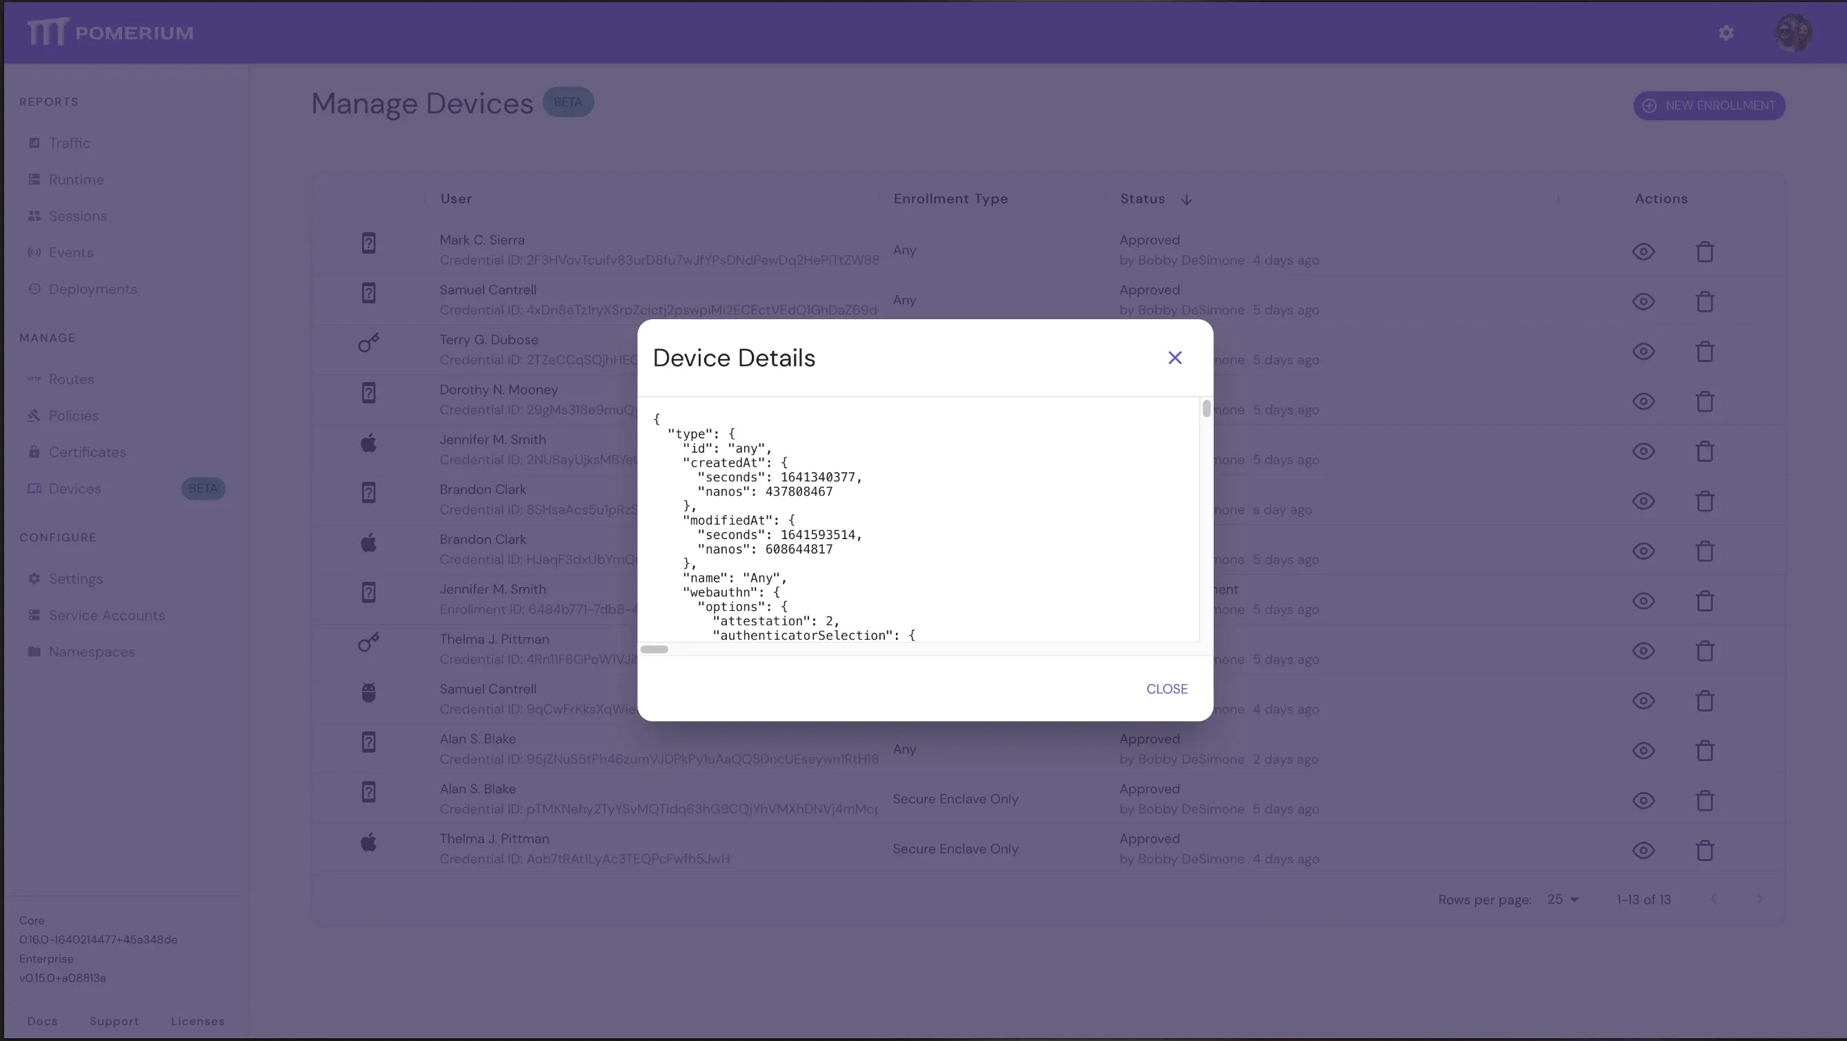This screenshot has width=1847, height=1041.
Task: Open Certificates page
Action: click(x=87, y=452)
